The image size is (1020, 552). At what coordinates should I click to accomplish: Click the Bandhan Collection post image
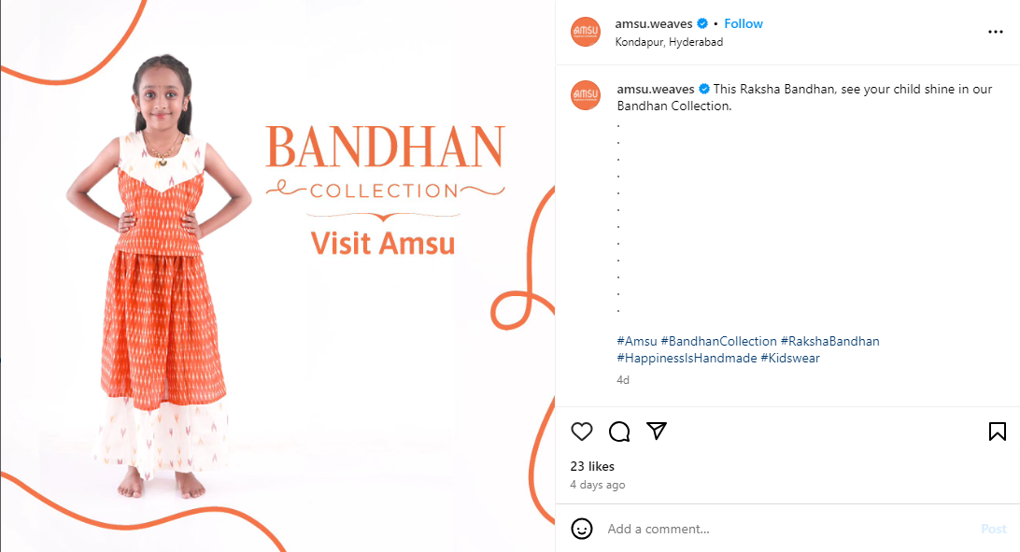tap(277, 276)
